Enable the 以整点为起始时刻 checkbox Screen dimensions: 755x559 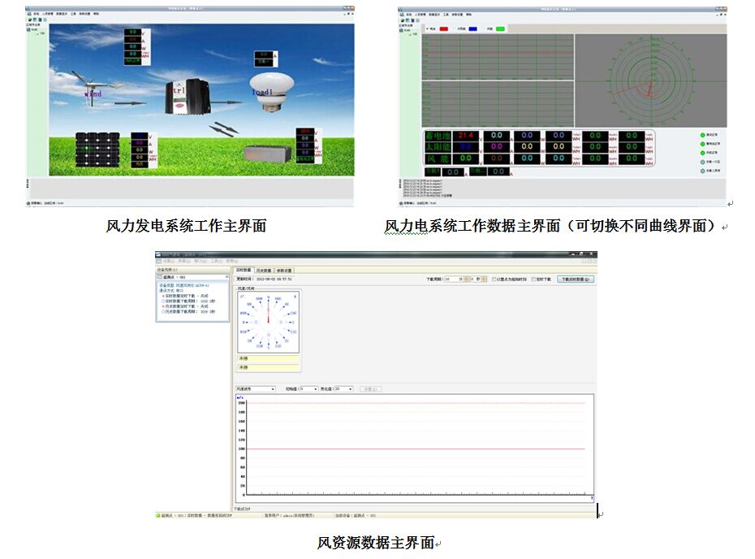[x=494, y=279]
